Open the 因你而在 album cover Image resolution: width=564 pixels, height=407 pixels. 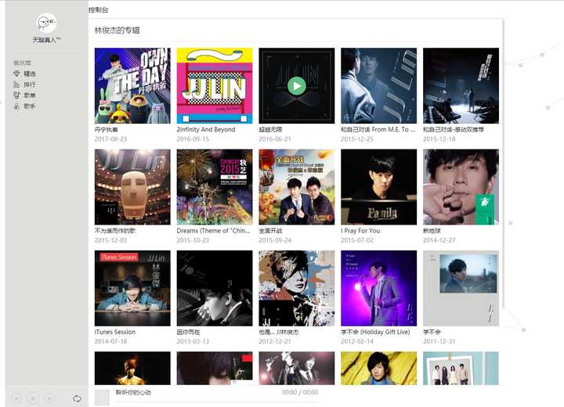(215, 288)
